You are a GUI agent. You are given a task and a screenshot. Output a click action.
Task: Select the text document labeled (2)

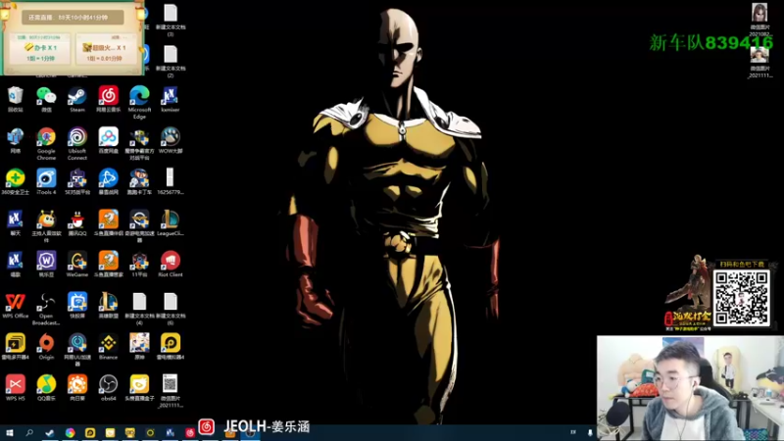[x=170, y=61]
